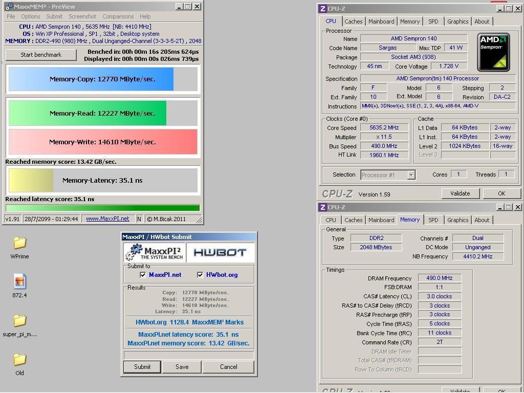Screen dimensions: 524x393
Task: Click the Level 2 cache value 1024 KBytes
Action: (465, 146)
